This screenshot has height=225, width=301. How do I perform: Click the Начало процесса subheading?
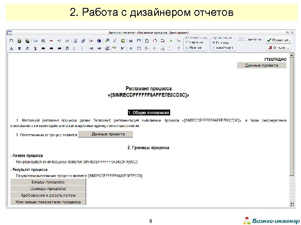click(x=28, y=155)
